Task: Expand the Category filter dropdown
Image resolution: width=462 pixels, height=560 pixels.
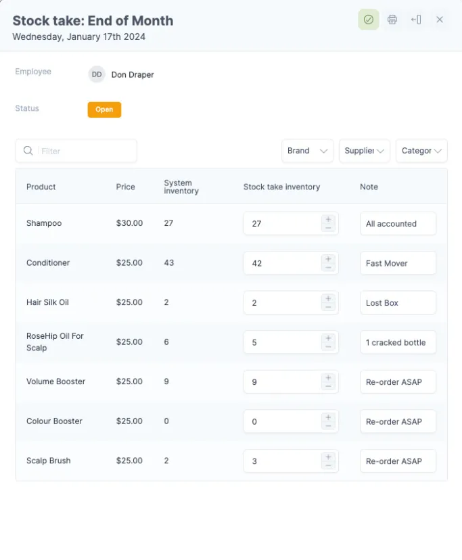Action: tap(421, 151)
